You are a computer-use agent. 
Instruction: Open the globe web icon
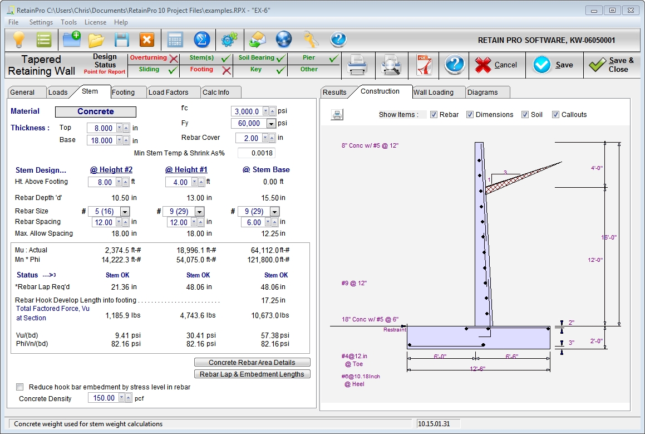pos(284,40)
